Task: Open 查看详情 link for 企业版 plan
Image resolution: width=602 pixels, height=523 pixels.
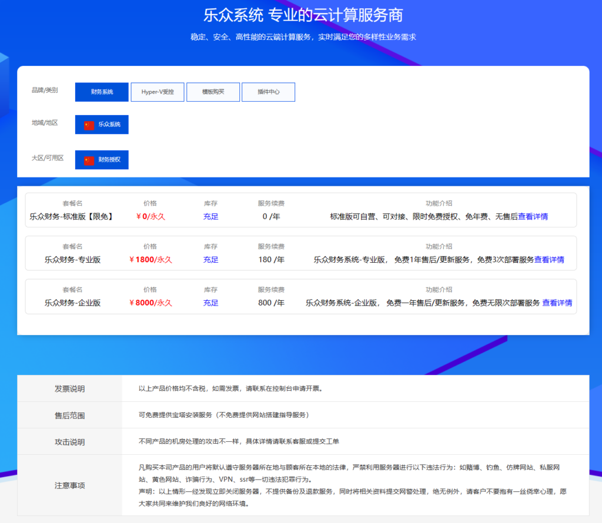Action: click(x=557, y=303)
